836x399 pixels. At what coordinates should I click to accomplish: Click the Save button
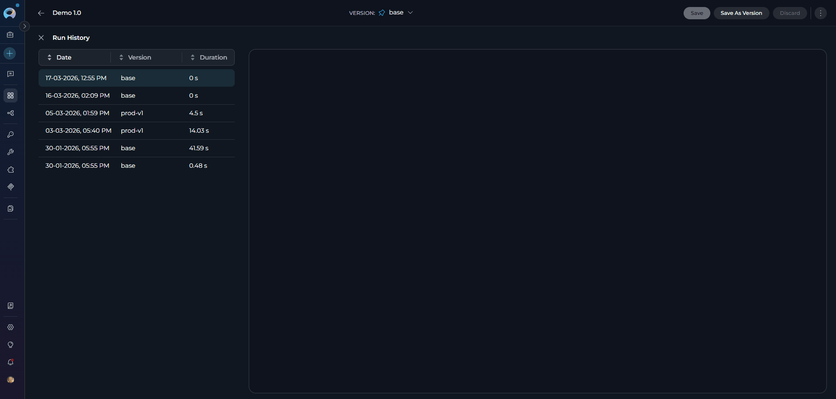coord(697,13)
